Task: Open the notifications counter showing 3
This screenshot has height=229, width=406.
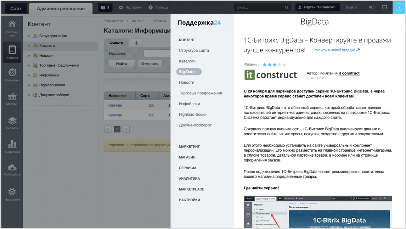Action: 105,7
